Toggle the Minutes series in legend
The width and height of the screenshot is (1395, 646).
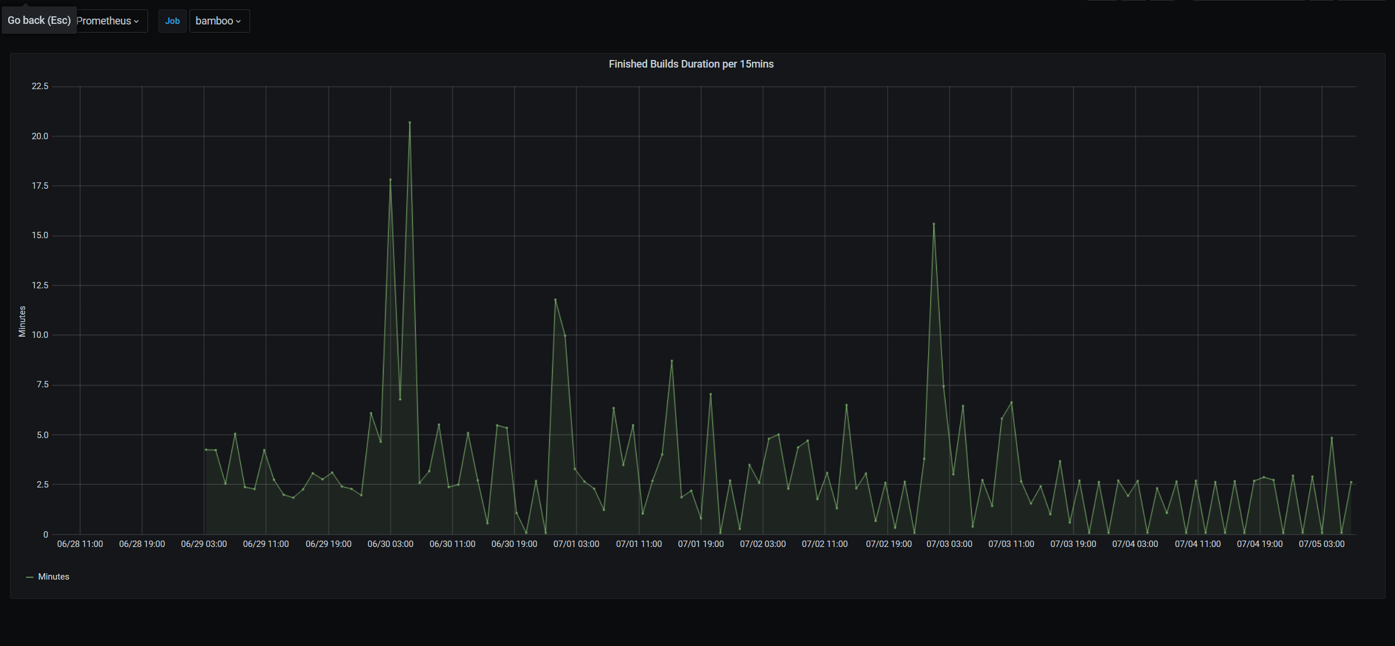(x=54, y=577)
